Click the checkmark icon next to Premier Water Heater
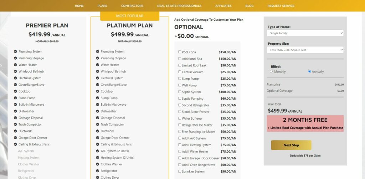Image resolution: width=365 pixels, height=179 pixels. 15,65
